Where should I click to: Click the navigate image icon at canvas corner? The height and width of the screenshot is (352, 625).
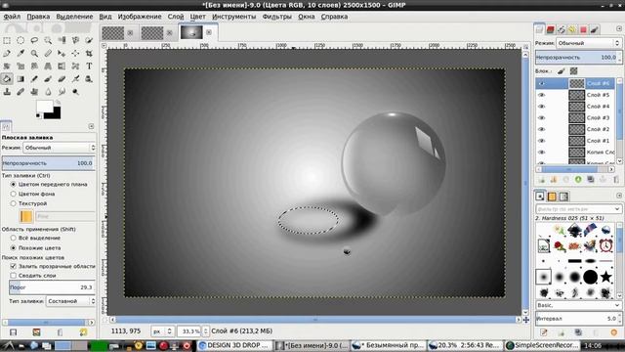click(x=525, y=320)
